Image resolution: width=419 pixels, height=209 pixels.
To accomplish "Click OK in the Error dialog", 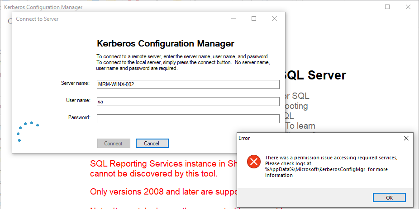I will click(389, 198).
